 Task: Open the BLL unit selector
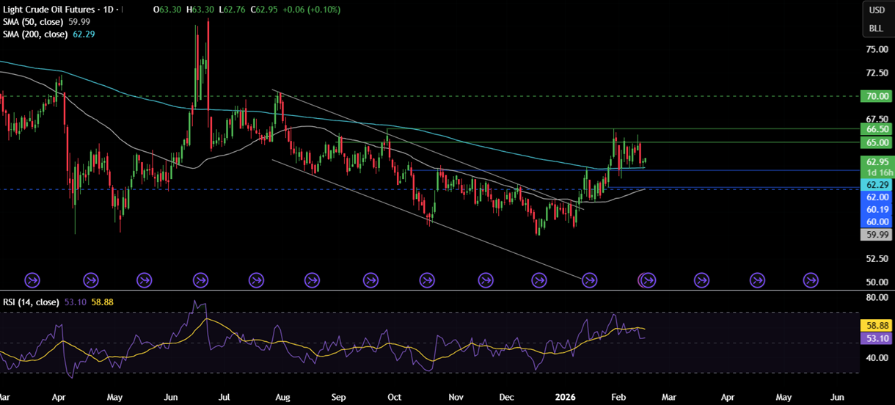[877, 29]
